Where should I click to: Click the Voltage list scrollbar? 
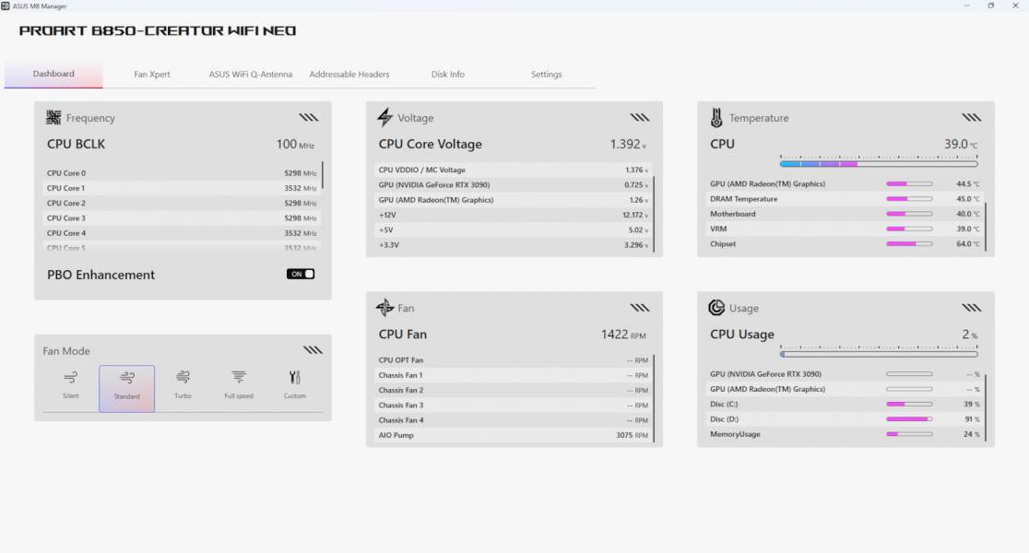(x=654, y=214)
